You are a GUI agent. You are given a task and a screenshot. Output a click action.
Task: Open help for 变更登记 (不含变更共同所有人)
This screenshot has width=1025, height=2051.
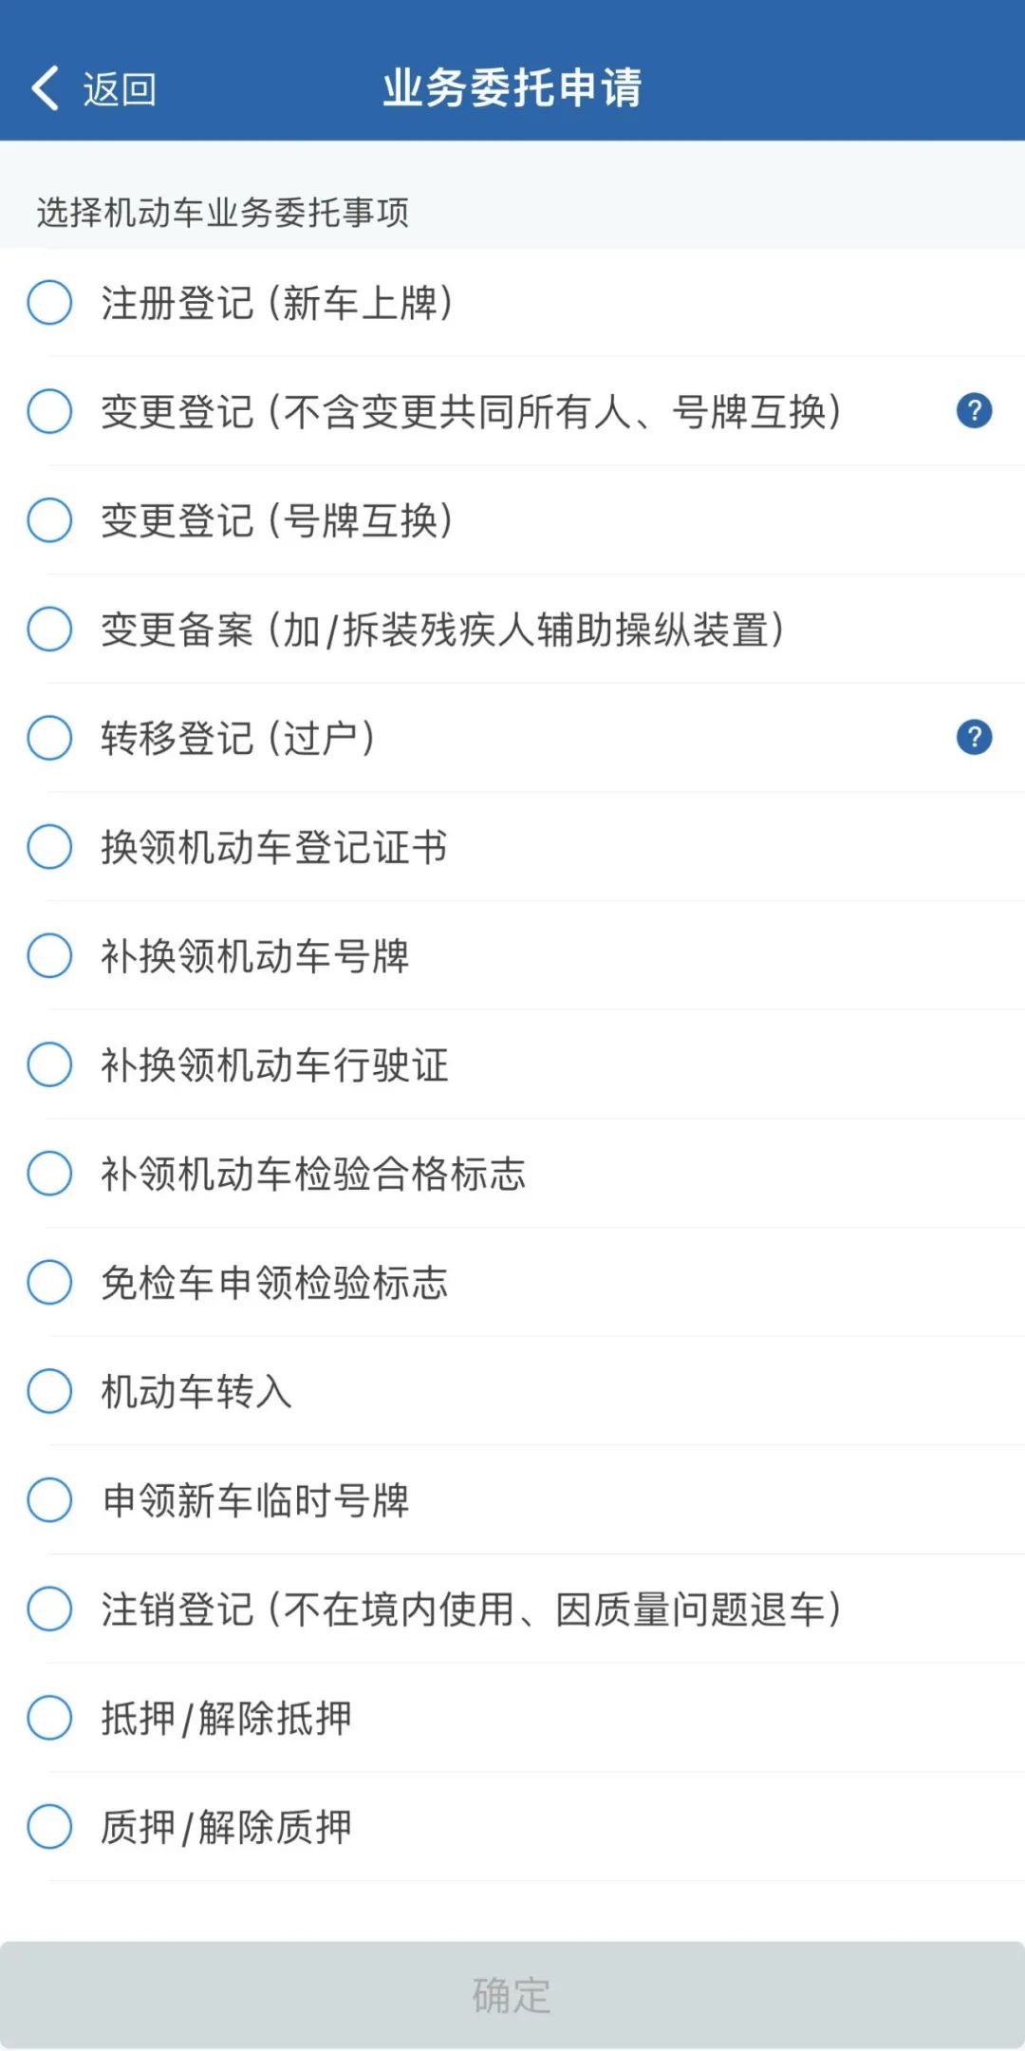tap(974, 411)
